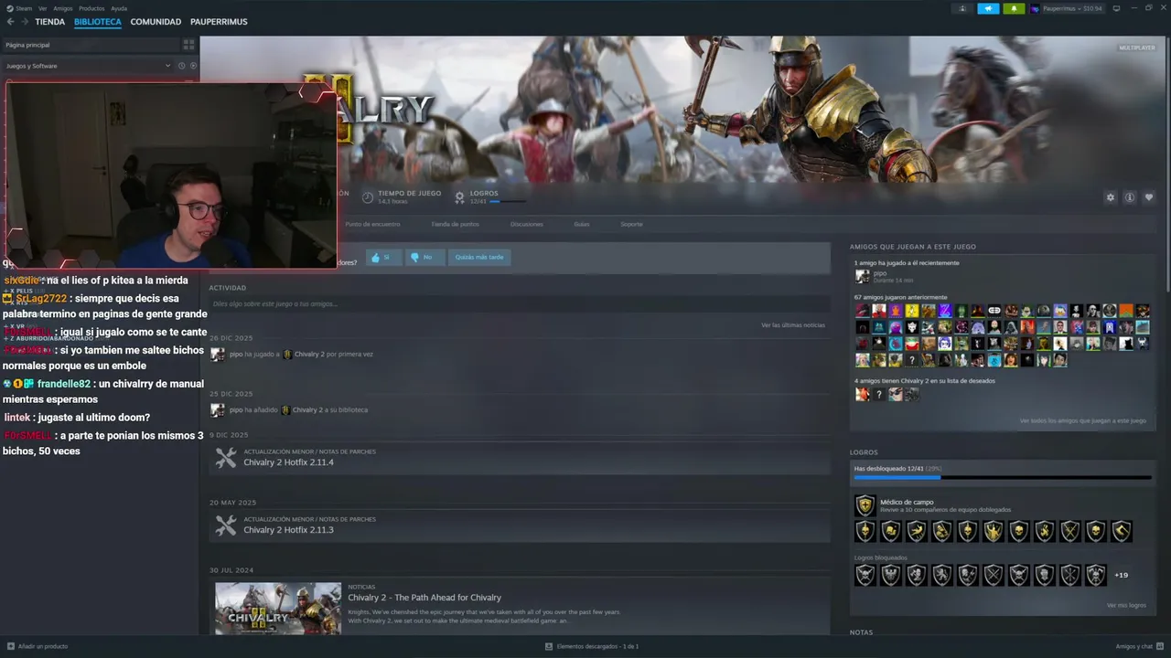Image resolution: width=1171 pixels, height=658 pixels.
Task: Expand the Juegos y Software dropdown
Action: pos(167,66)
